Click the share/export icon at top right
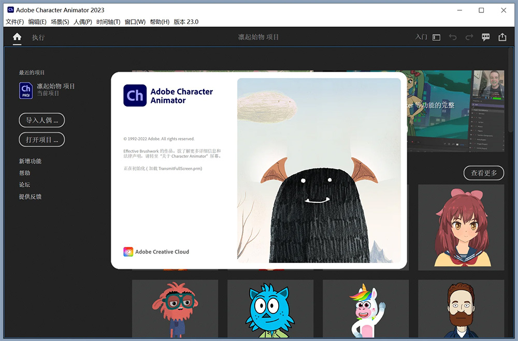The width and height of the screenshot is (518, 341). tap(502, 37)
